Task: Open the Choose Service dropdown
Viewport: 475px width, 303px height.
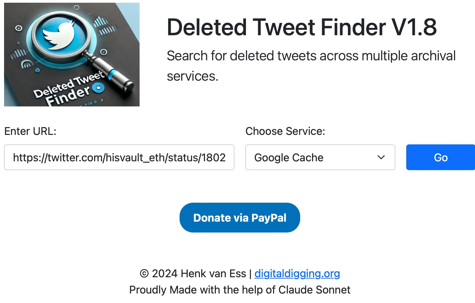Action: [x=320, y=157]
